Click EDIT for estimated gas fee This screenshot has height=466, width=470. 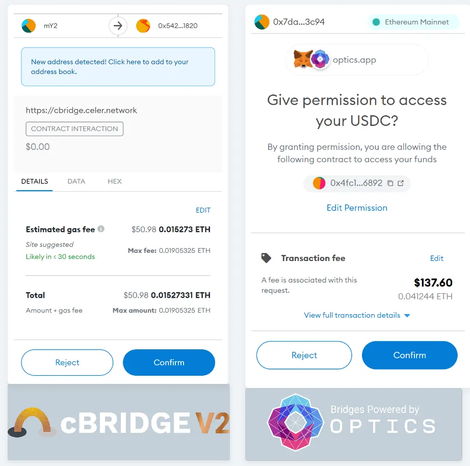coord(203,210)
